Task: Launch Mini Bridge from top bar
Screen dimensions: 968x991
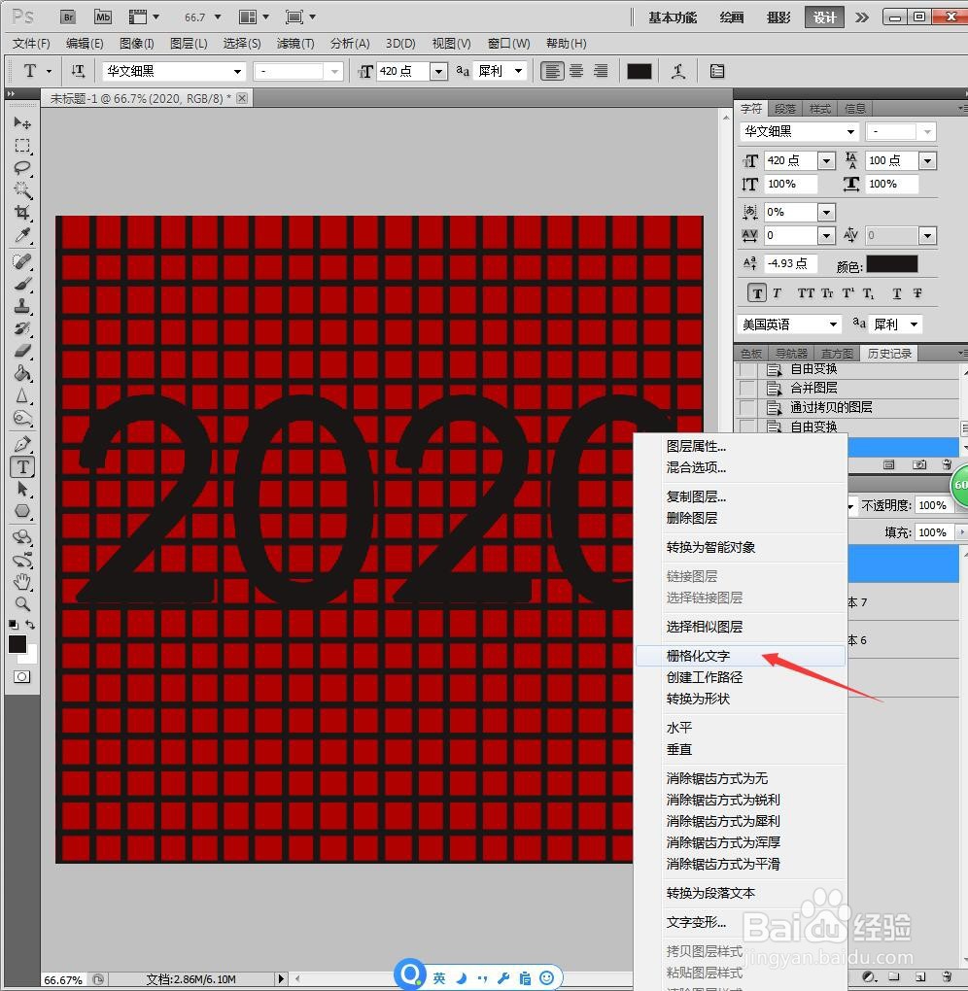Action: pyautogui.click(x=102, y=17)
